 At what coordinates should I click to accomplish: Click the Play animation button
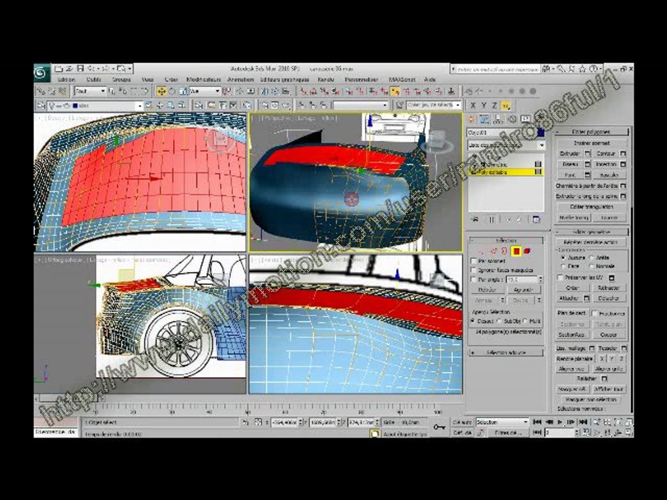pos(560,422)
